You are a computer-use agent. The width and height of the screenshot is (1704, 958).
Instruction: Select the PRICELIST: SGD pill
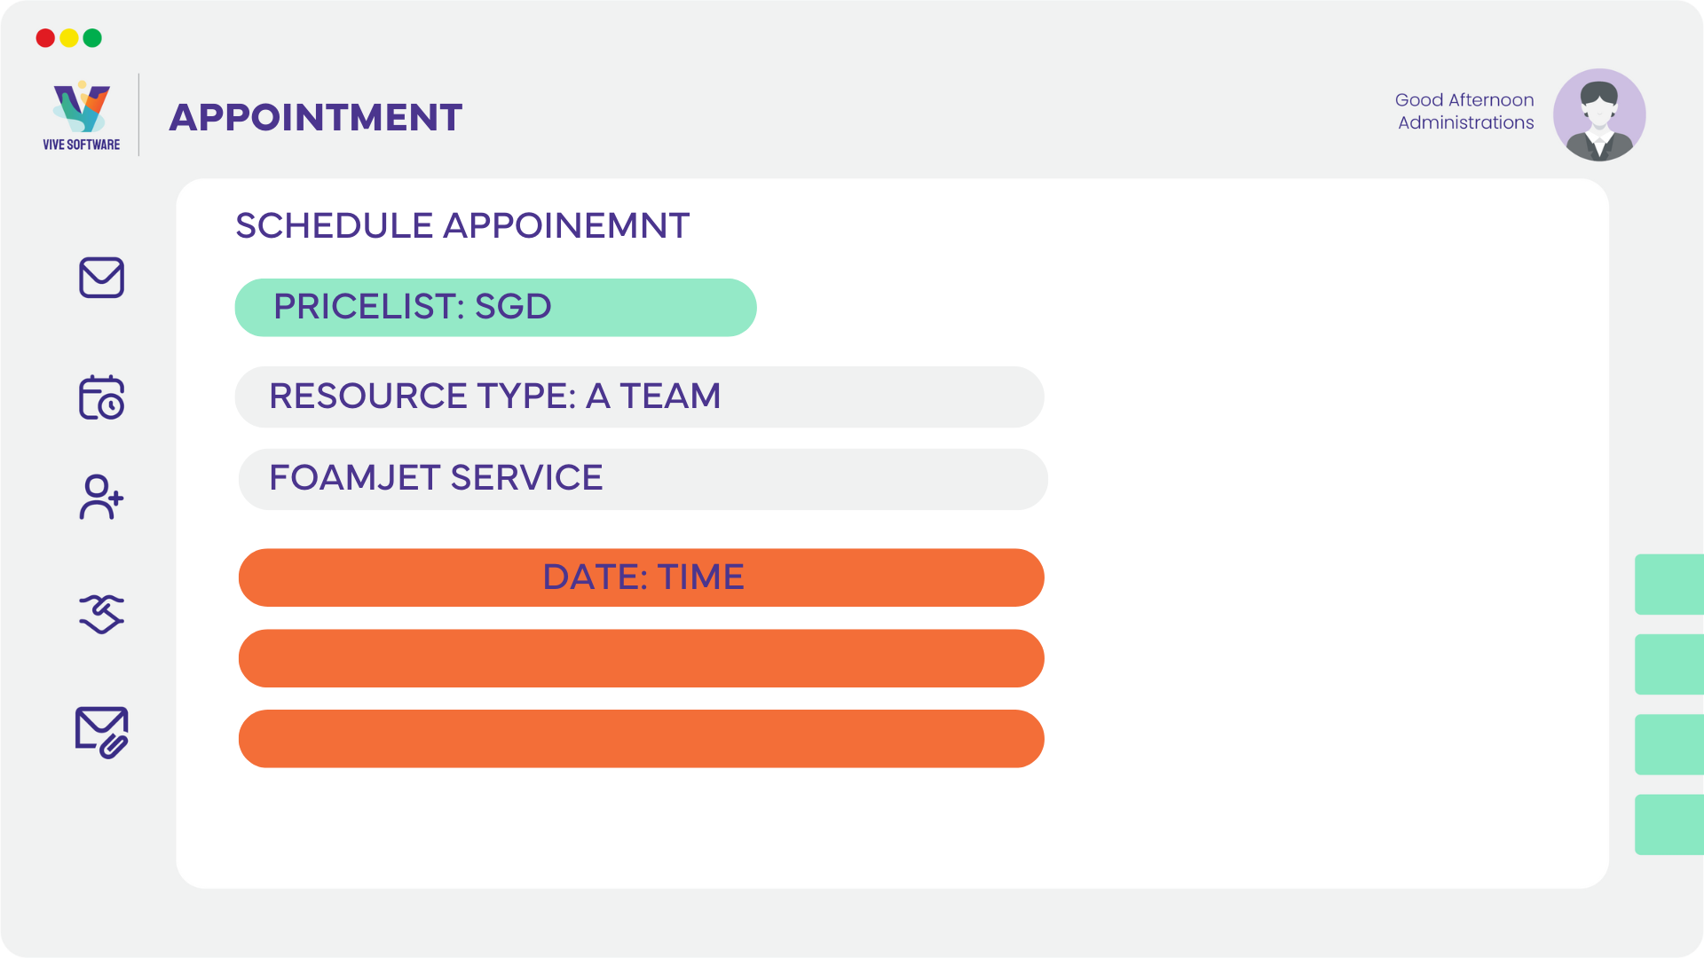click(495, 307)
